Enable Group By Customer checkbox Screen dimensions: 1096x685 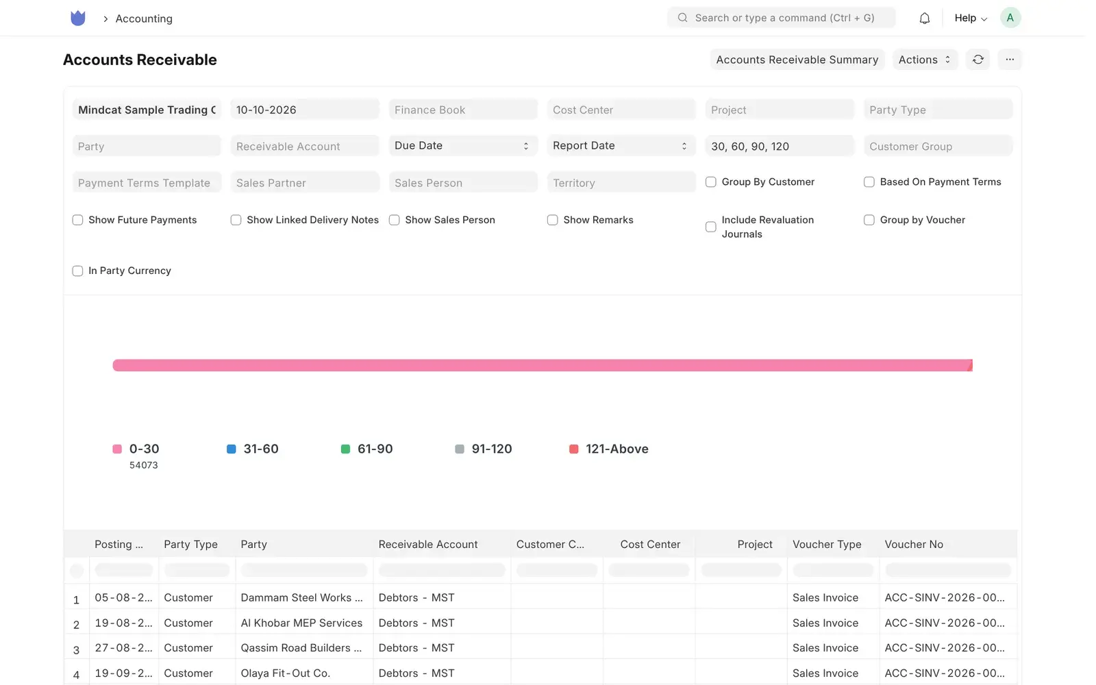(711, 182)
